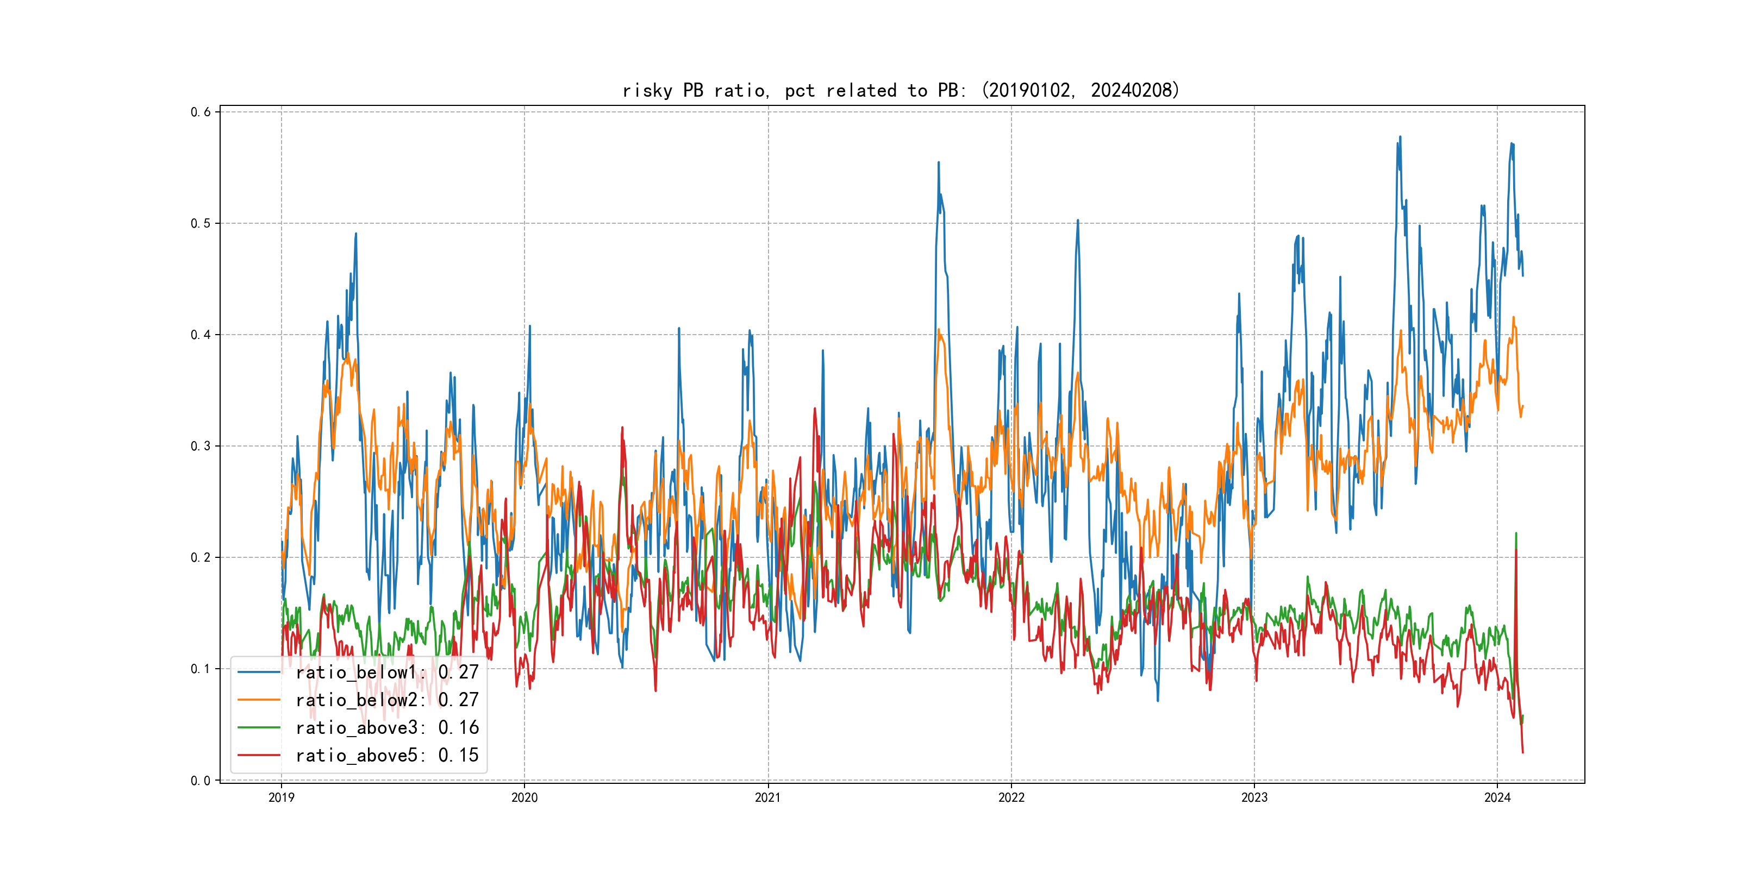Image resolution: width=1761 pixels, height=880 pixels.
Task: Click the 0.6 y-axis tick label
Action: coord(201,112)
